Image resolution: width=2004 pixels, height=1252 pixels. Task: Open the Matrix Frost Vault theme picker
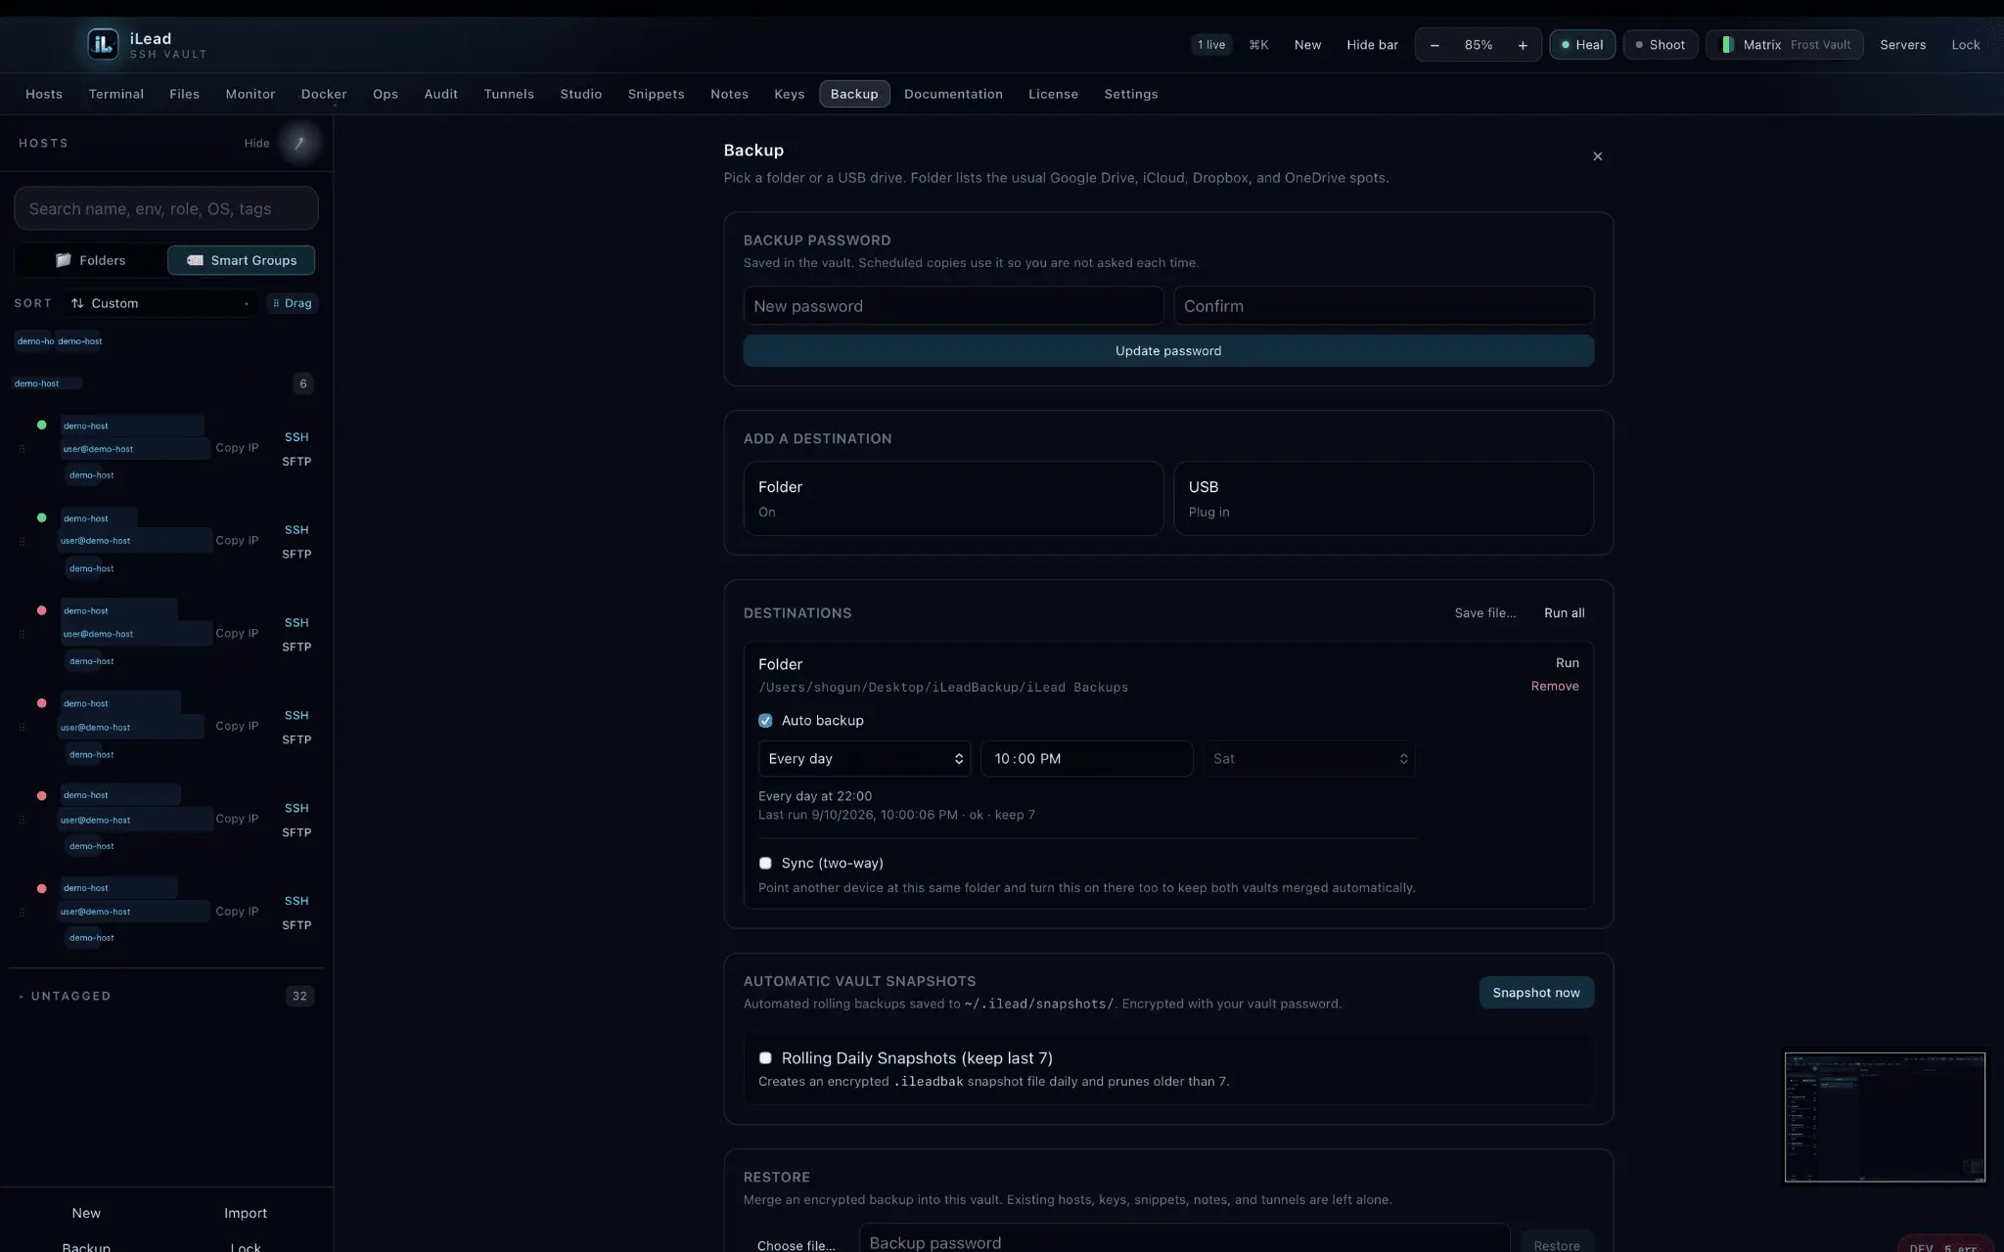click(1785, 45)
